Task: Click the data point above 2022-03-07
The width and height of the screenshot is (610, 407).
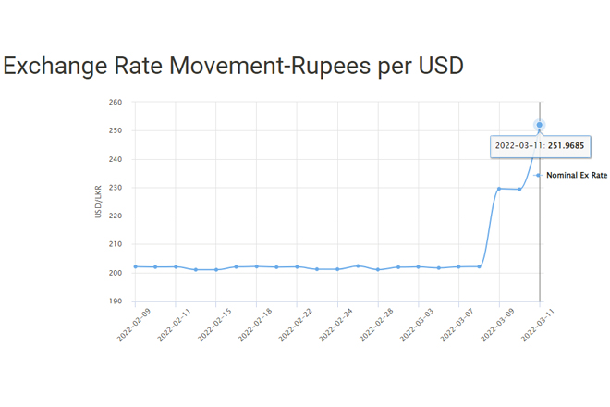Action: pos(459,266)
